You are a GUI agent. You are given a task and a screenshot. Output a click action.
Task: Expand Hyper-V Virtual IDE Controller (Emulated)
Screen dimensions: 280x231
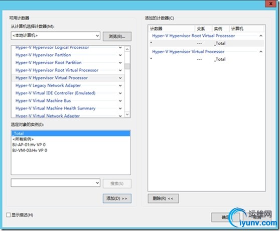pos(120,93)
